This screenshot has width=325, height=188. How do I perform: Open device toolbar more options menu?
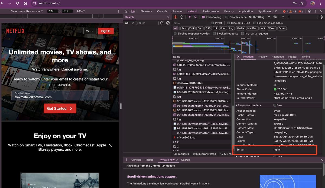click(118, 11)
